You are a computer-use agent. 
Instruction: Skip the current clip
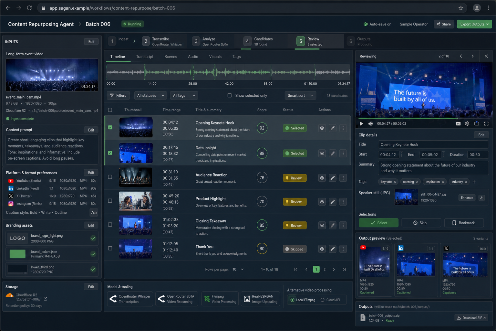pyautogui.click(x=421, y=223)
